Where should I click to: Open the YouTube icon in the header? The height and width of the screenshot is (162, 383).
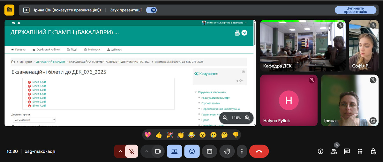tap(237, 32)
